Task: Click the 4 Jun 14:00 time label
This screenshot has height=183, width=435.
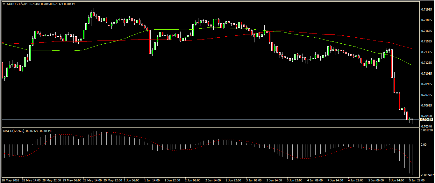Action: tap(336, 180)
